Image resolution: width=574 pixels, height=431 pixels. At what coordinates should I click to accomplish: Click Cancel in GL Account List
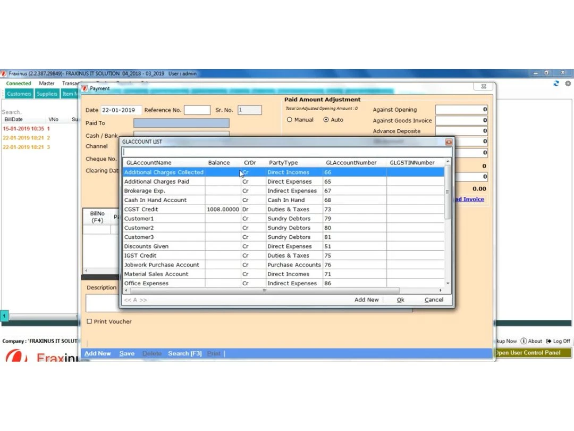[434, 300]
